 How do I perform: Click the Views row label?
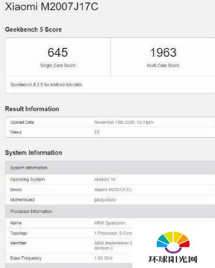(16, 132)
